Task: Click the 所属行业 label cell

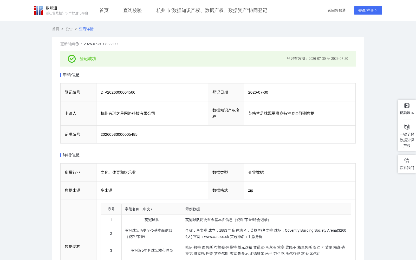Action: [x=79, y=172]
